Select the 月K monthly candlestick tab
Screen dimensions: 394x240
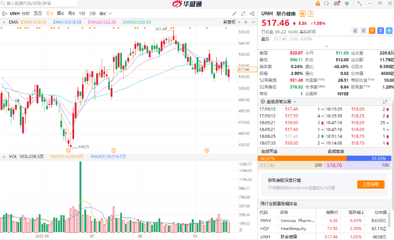click(71, 14)
